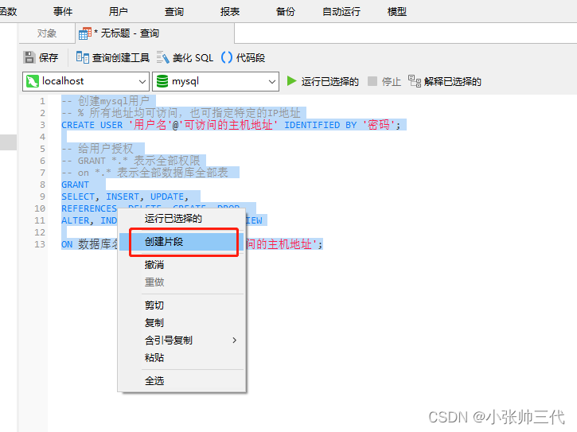This screenshot has width=577, height=432.
Task: Click the 代码段 button label
Action: (x=251, y=58)
